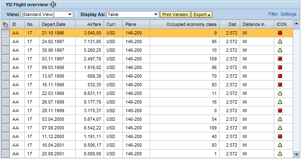Click depart date cell 16.04.2001
The height and width of the screenshot is (159, 301).
point(58,145)
